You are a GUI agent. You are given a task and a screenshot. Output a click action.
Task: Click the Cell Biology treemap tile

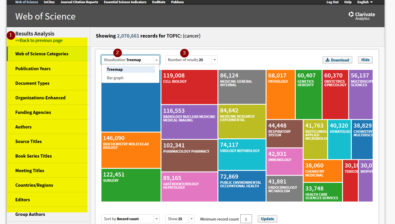pos(189,87)
